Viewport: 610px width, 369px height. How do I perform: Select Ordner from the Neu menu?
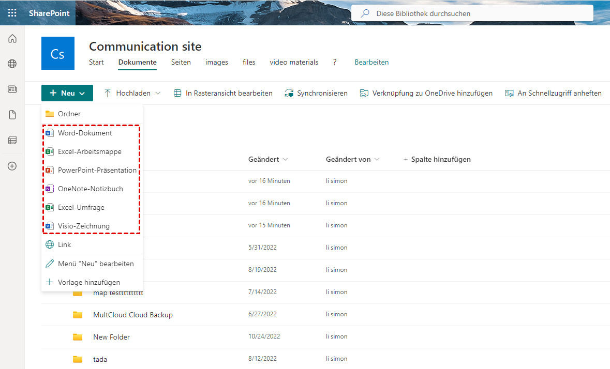(x=92, y=114)
